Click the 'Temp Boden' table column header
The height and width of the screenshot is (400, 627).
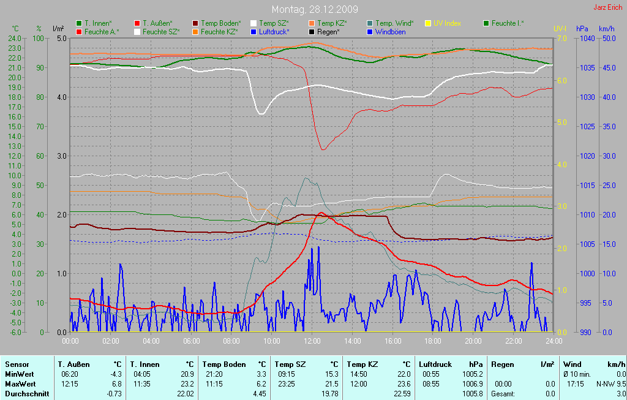tap(224, 364)
